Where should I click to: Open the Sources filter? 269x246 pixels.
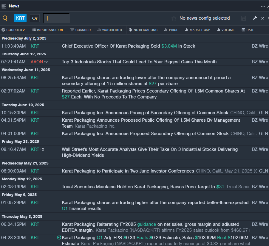[13, 30]
